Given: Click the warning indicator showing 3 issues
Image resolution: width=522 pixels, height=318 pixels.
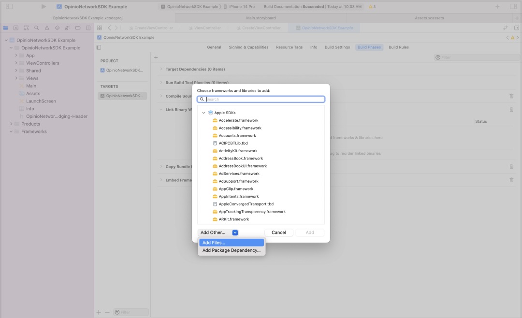Looking at the screenshot, I should pyautogui.click(x=372, y=7).
